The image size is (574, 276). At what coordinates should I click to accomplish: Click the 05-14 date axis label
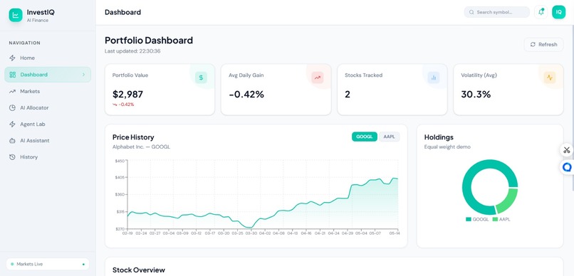coord(394,233)
